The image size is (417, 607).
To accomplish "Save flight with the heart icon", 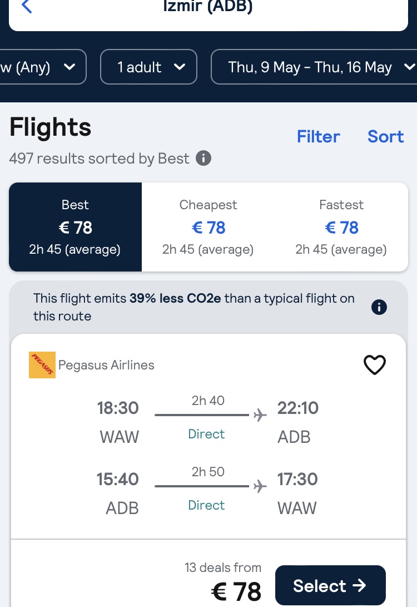I will (x=374, y=364).
